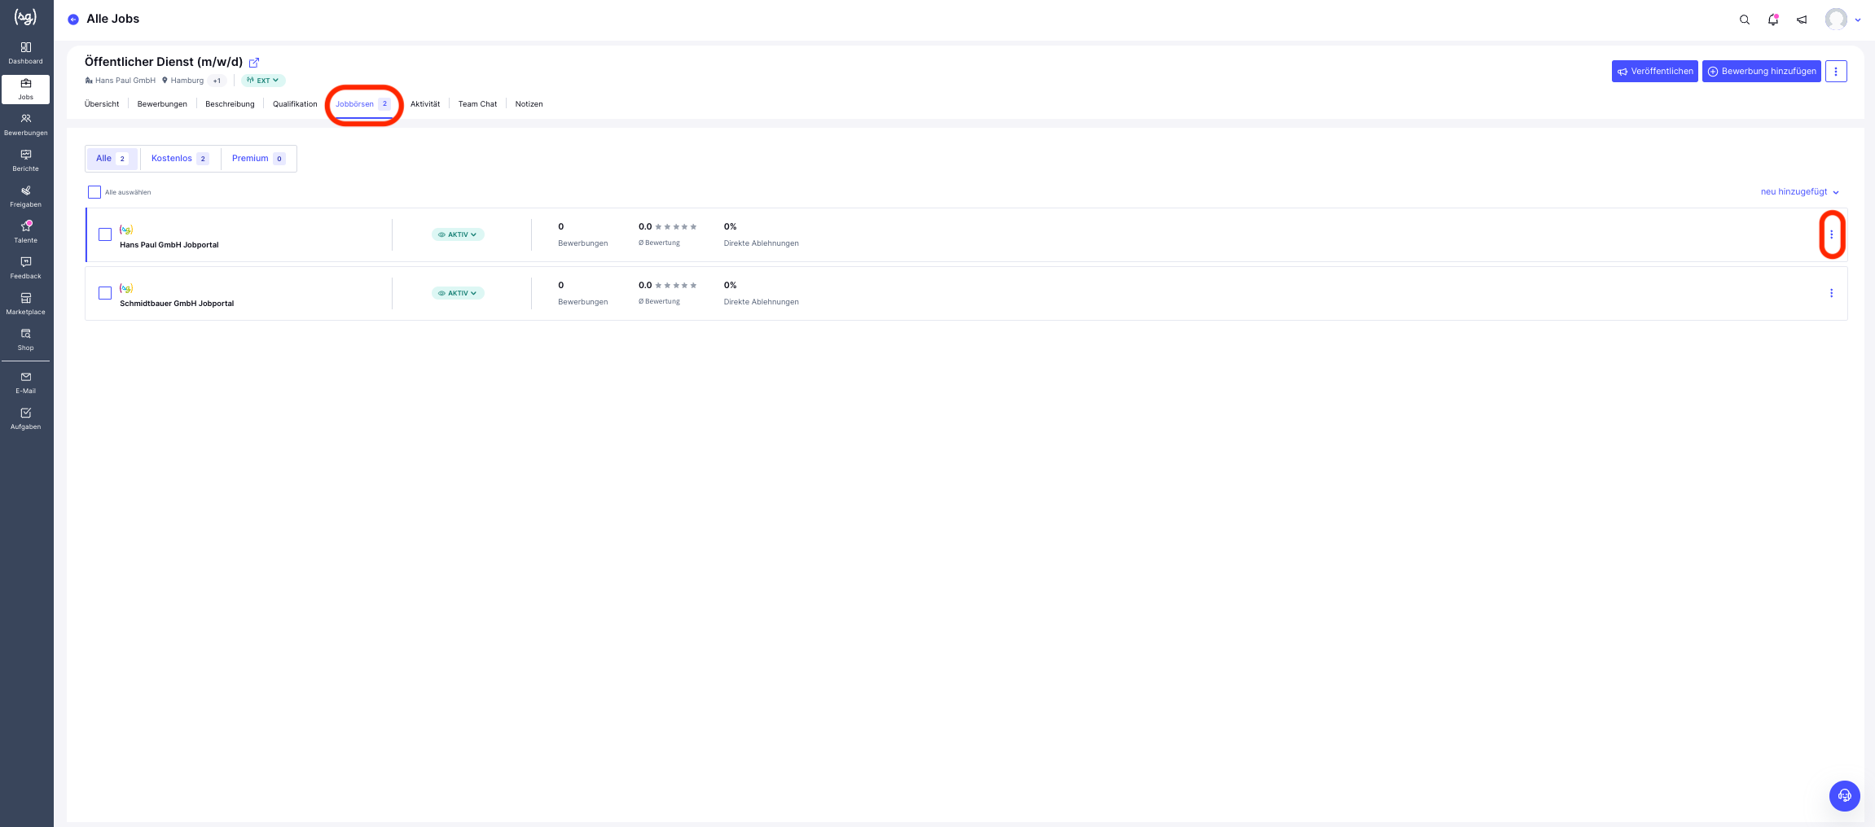Go back to Alle Jobs with the arrow
This screenshot has height=827, width=1875.
[x=73, y=20]
